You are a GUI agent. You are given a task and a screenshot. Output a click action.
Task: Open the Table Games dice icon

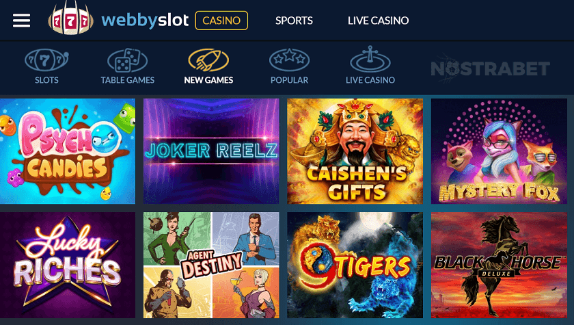(x=127, y=60)
